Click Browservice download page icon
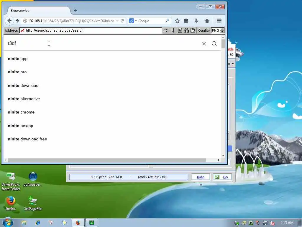The width and height of the screenshot is (302, 227). click(180, 30)
